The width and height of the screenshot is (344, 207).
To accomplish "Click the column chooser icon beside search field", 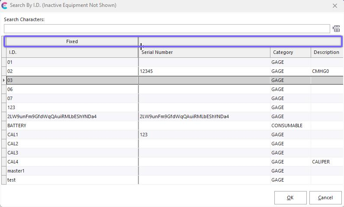I will (336, 29).
